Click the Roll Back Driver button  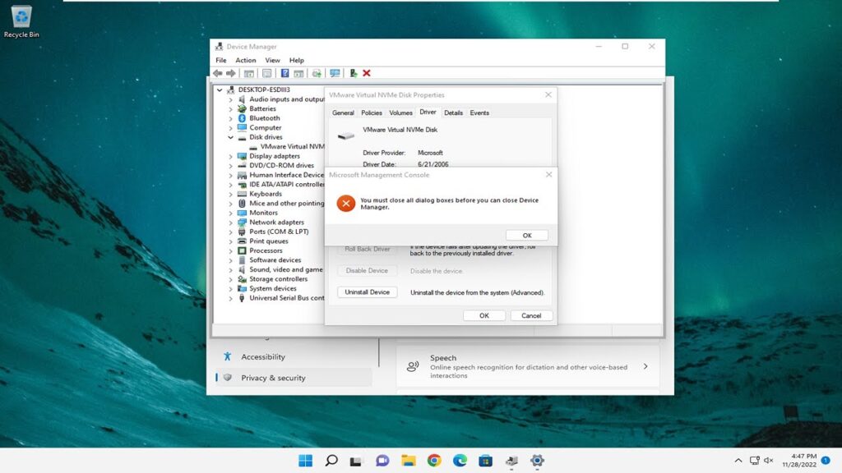tap(368, 249)
